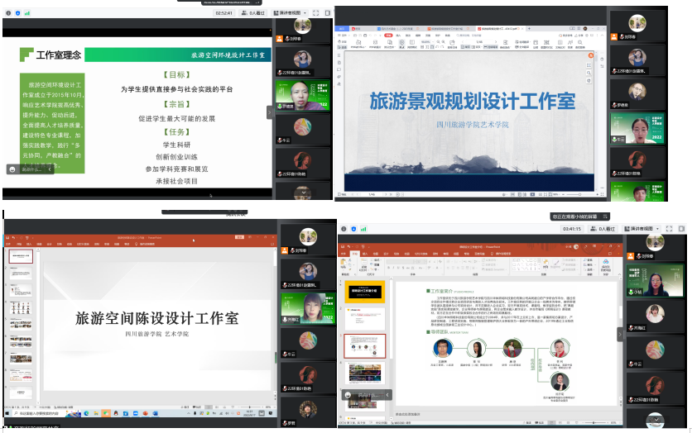Viewport: 692px width, 433px height.
Task: Open 演讲者视图 view dropdown in 02:52:41 meeting
Action: 291,13
